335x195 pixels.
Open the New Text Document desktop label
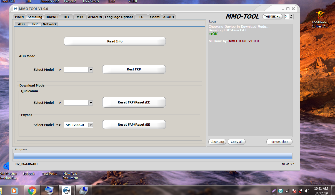70,176
